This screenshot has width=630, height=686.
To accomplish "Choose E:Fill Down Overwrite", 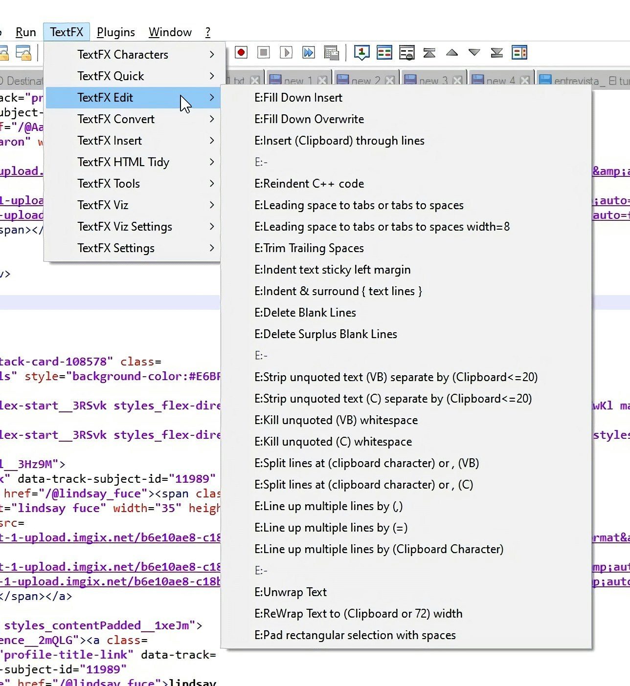I will (406, 119).
